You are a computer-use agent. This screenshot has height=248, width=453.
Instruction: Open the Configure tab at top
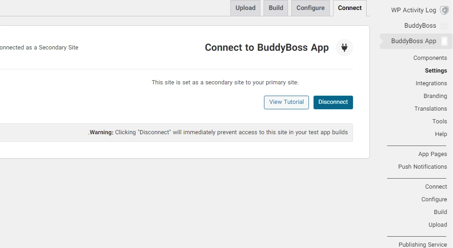click(310, 8)
